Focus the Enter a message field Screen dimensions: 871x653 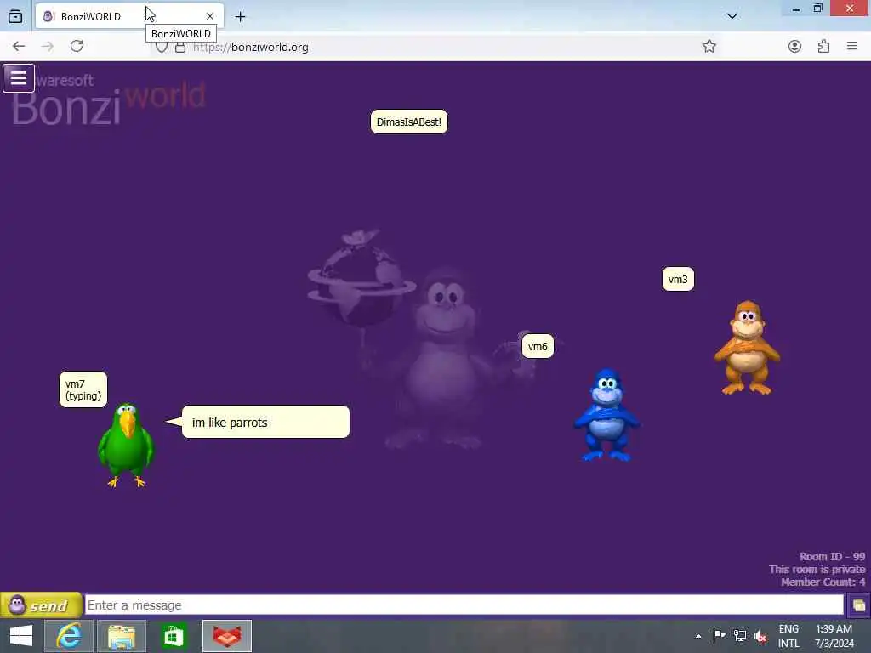(464, 605)
